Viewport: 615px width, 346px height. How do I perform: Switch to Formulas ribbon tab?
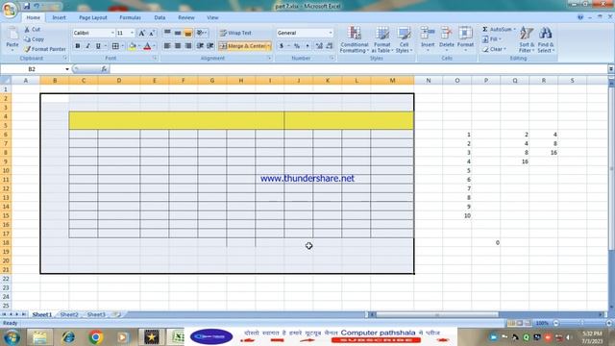pyautogui.click(x=131, y=17)
